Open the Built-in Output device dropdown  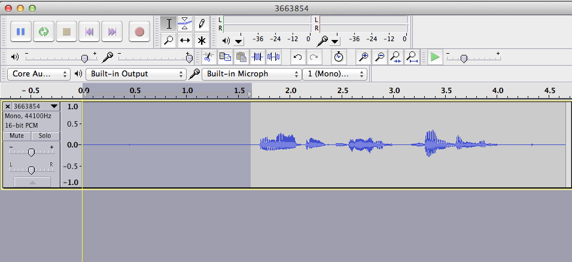[135, 74]
